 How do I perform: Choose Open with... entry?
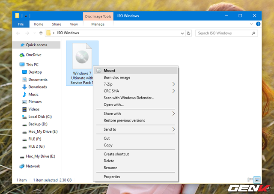pyautogui.click(x=136, y=104)
